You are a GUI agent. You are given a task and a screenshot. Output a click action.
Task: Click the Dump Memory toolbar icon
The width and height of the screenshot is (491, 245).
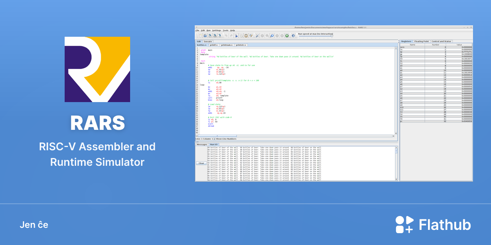pos(219,36)
